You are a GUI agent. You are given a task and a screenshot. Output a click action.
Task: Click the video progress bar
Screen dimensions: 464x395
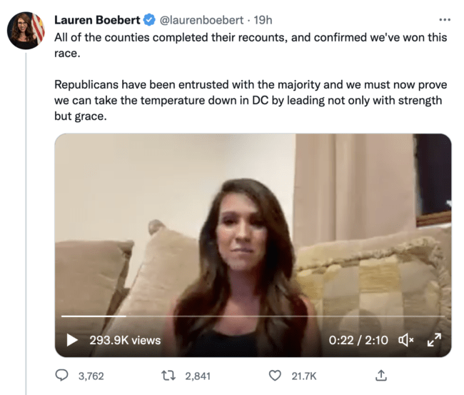[253, 316]
